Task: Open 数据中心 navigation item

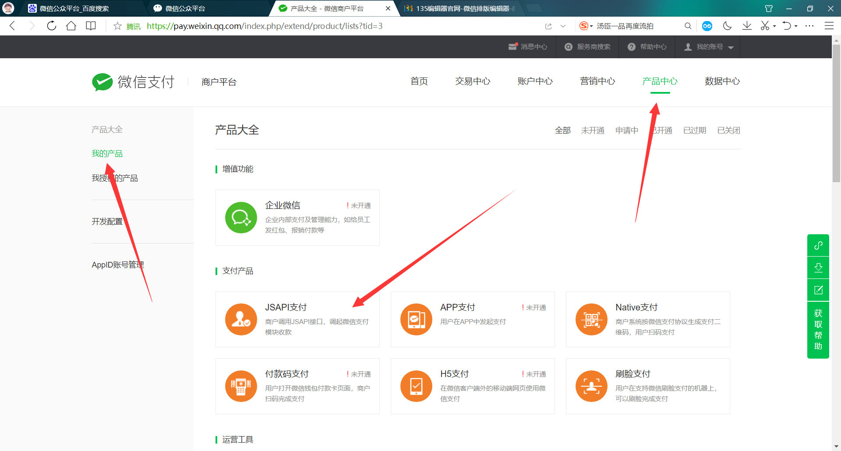Action: point(722,81)
